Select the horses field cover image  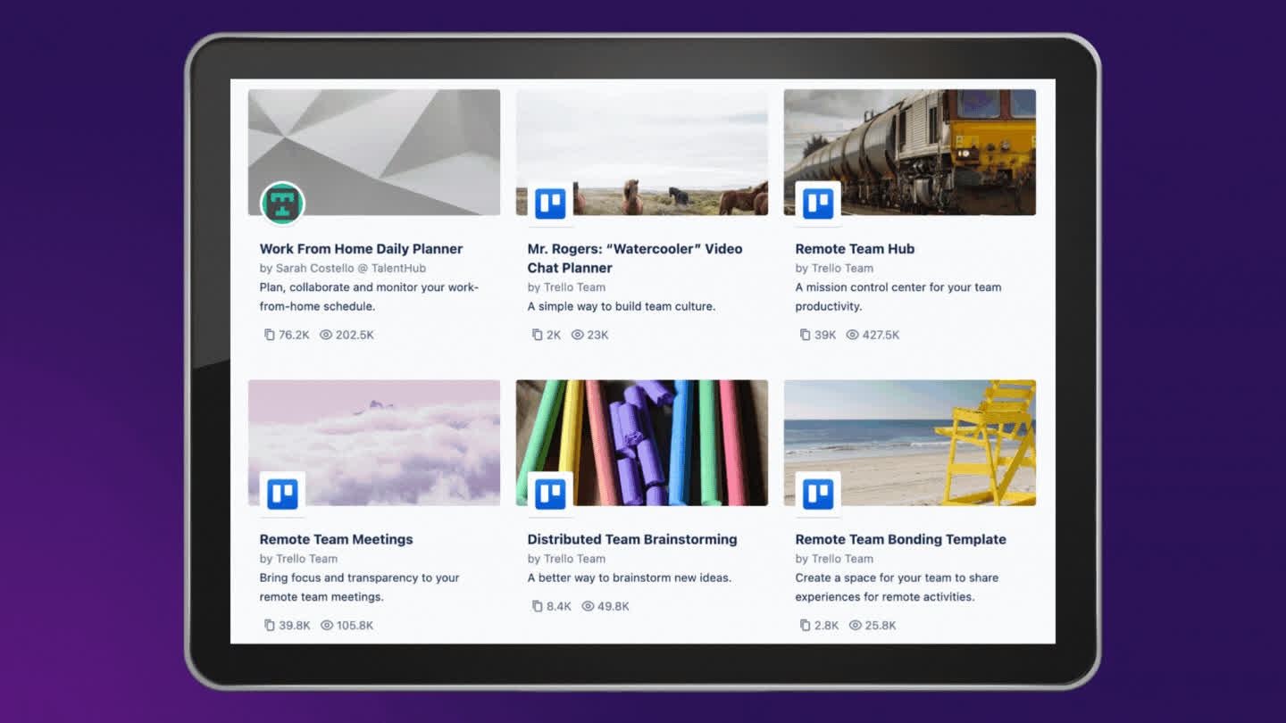642,152
